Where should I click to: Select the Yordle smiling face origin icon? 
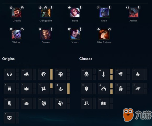pos(9,118)
